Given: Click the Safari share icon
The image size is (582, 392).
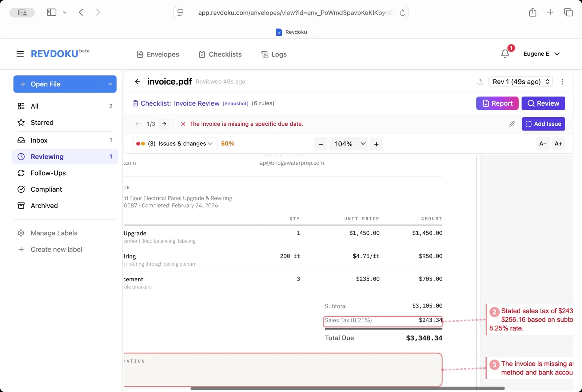Looking at the screenshot, I should click(533, 12).
